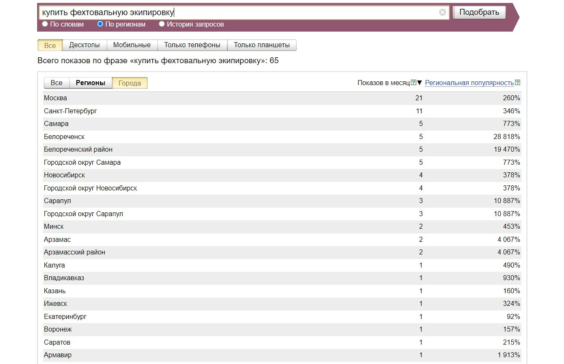Open help icon next to Показов в месяц

click(413, 83)
